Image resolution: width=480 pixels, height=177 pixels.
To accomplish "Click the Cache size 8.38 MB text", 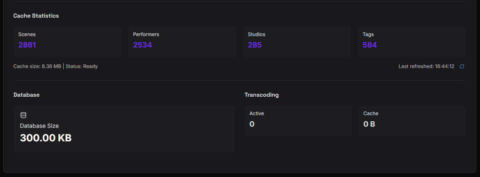I will [37, 66].
